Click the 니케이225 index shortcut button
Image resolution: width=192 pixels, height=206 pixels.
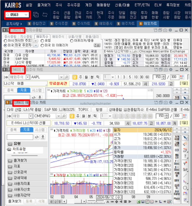tap(67, 110)
